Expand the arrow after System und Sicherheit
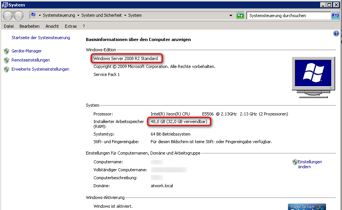Image resolution: width=342 pixels, height=210 pixels. click(125, 16)
